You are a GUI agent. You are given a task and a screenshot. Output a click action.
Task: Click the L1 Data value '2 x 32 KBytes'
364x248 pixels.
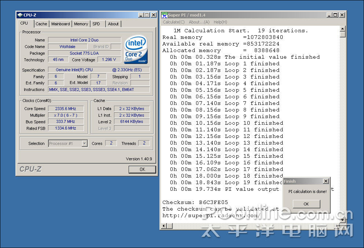pyautogui.click(x=132, y=109)
